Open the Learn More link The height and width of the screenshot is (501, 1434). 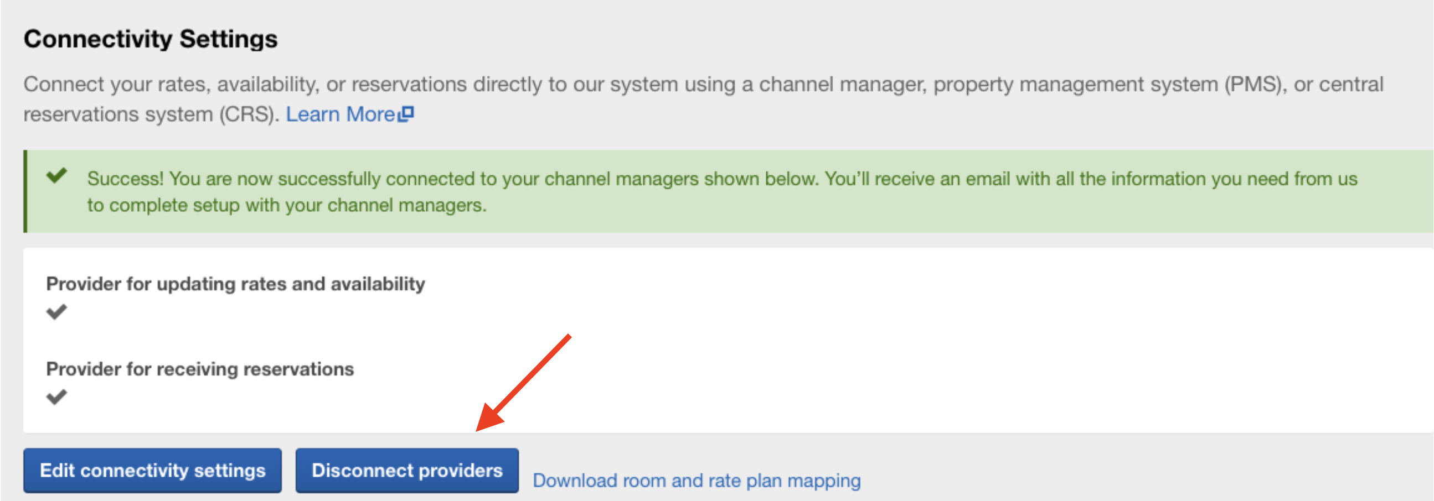tap(340, 114)
